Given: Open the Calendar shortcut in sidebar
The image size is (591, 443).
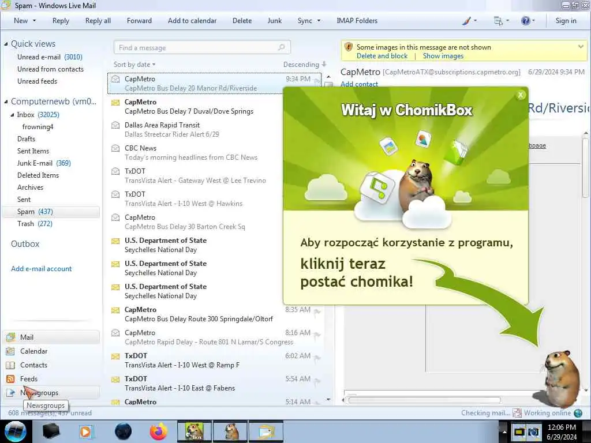Looking at the screenshot, I should pos(51,351).
